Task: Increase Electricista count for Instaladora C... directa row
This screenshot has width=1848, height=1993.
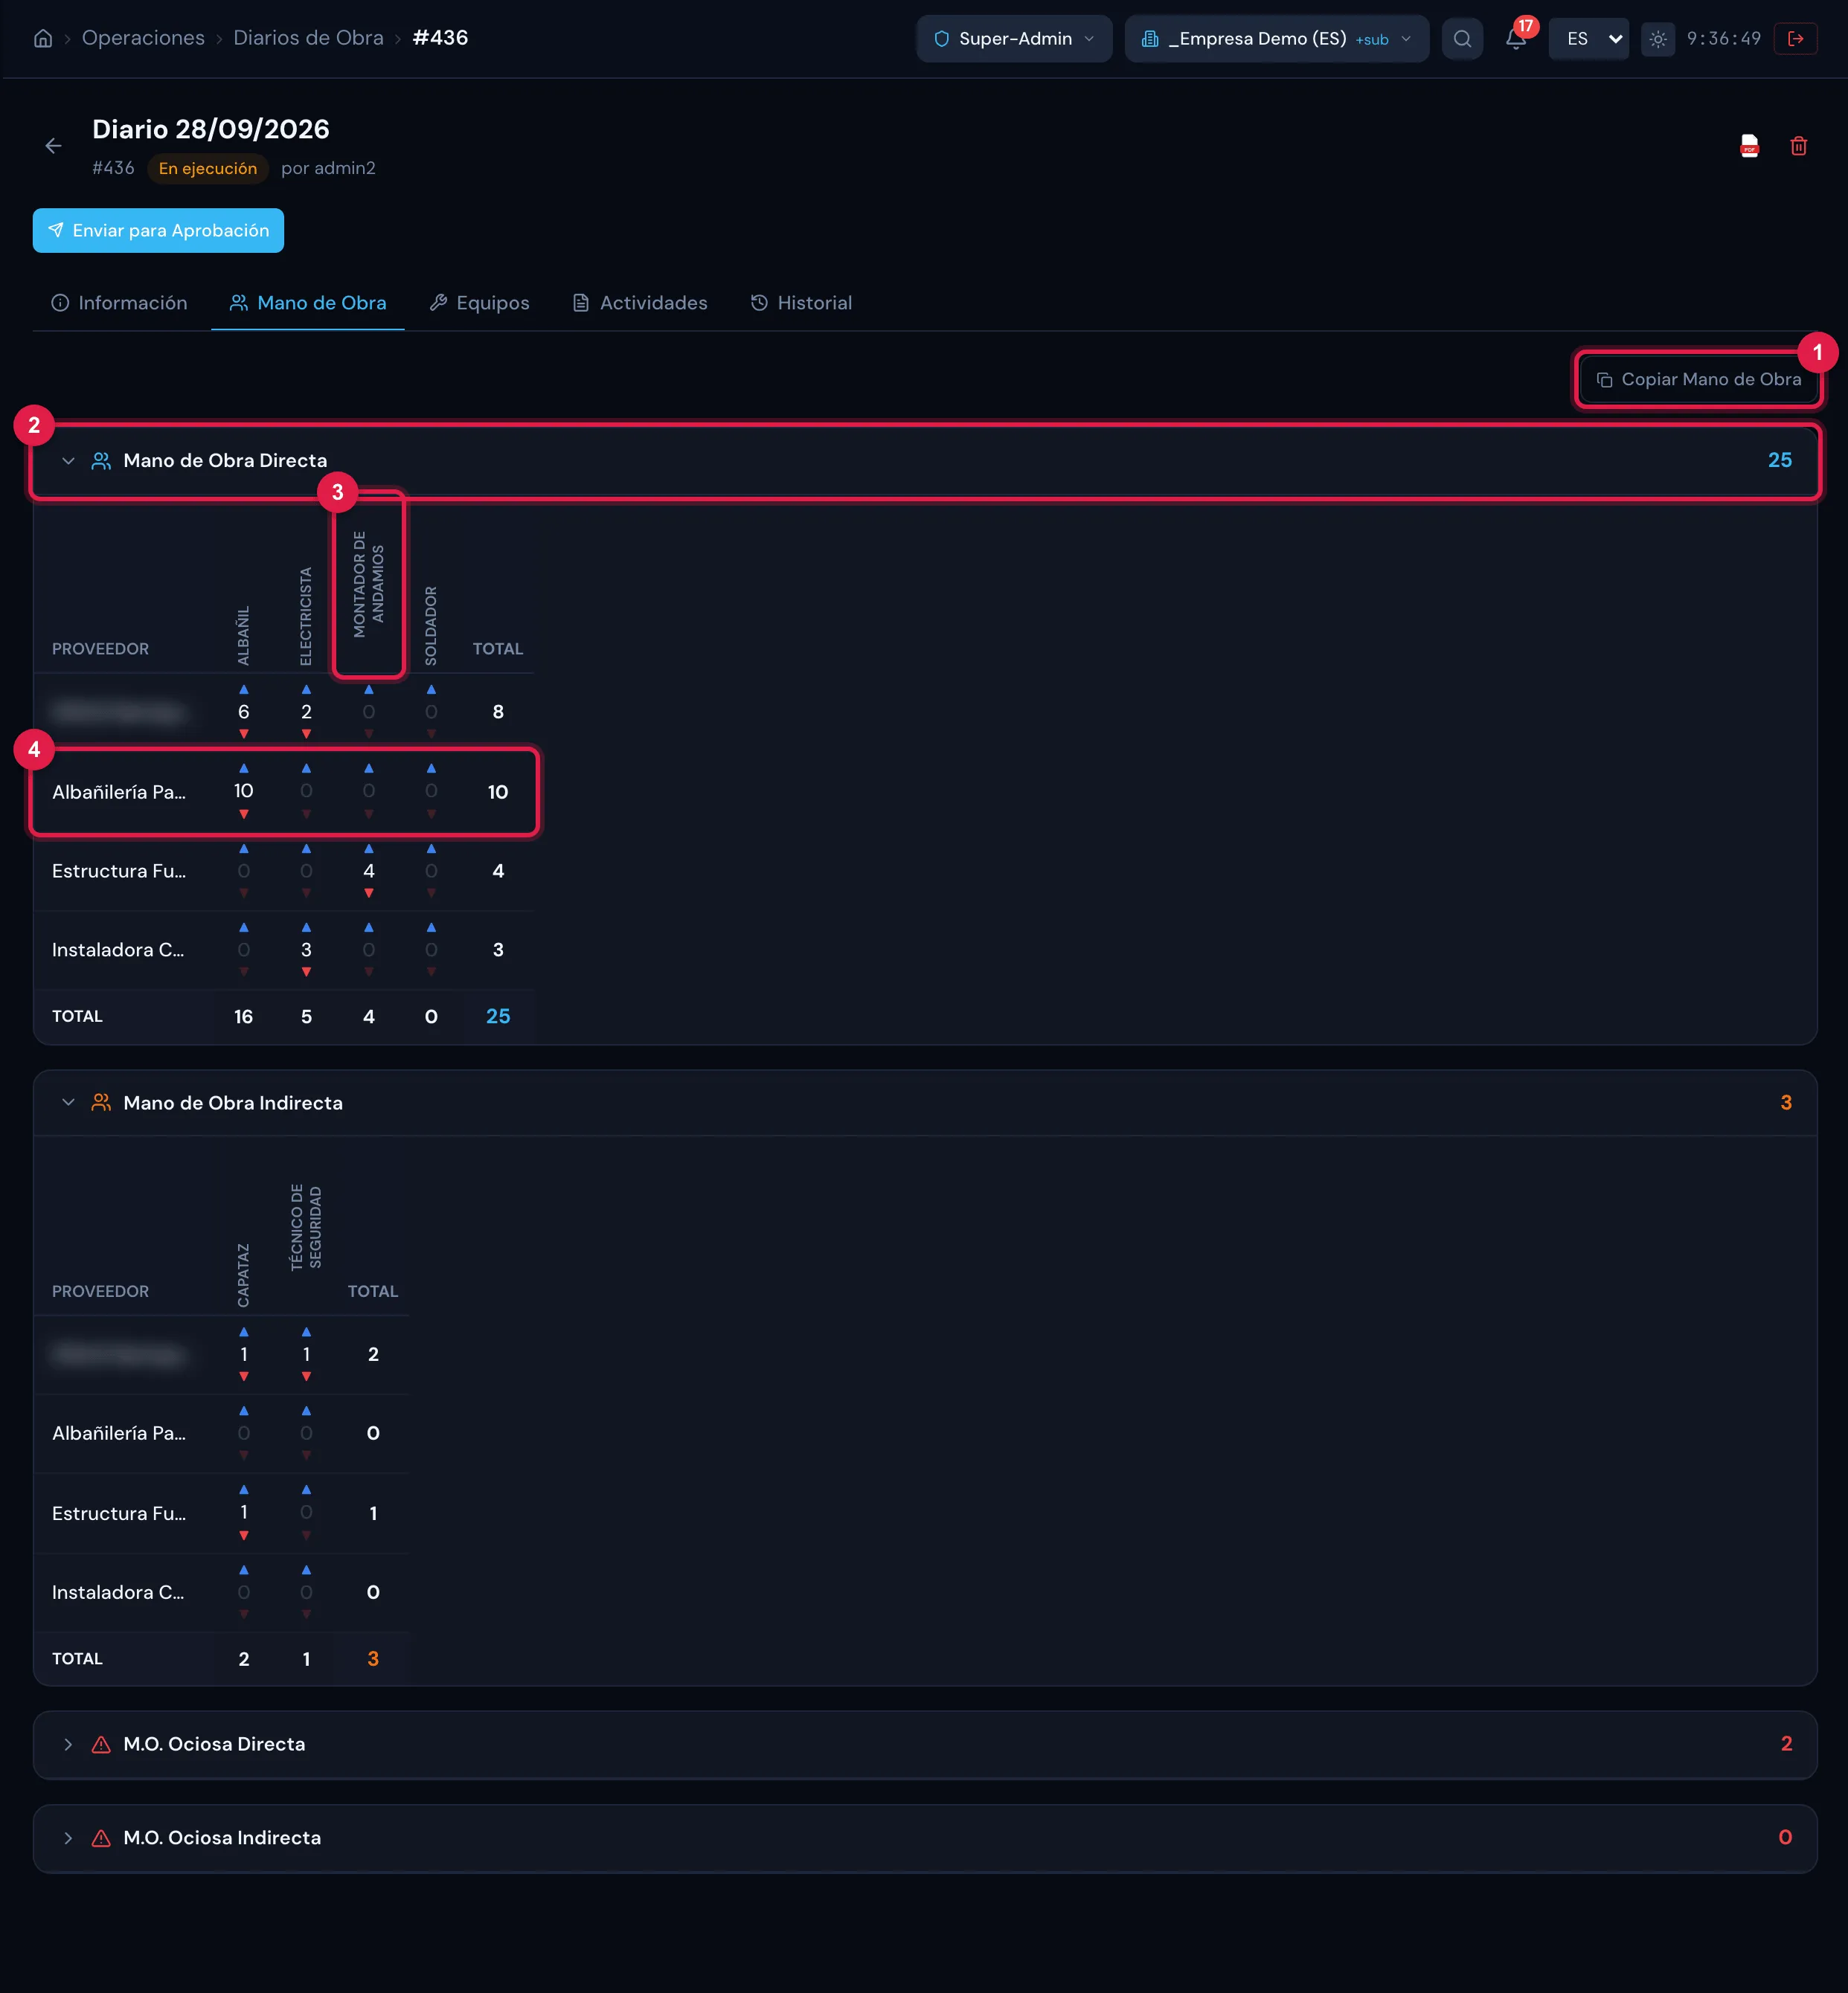Action: (x=307, y=927)
